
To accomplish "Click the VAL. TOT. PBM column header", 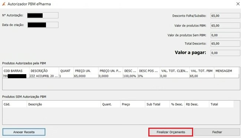I will click(202, 71).
